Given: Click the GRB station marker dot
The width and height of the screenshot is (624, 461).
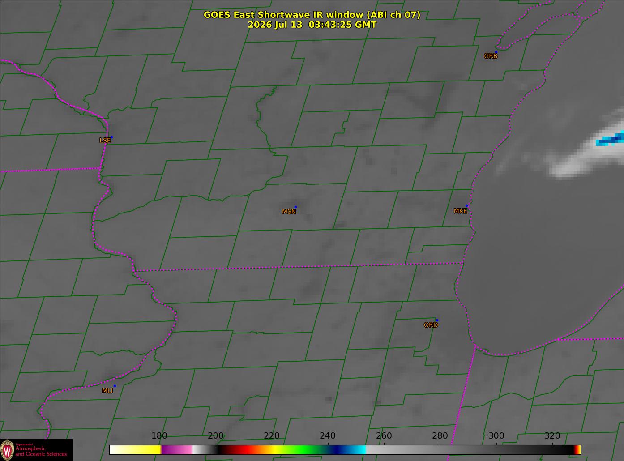Looking at the screenshot, I should (x=496, y=52).
